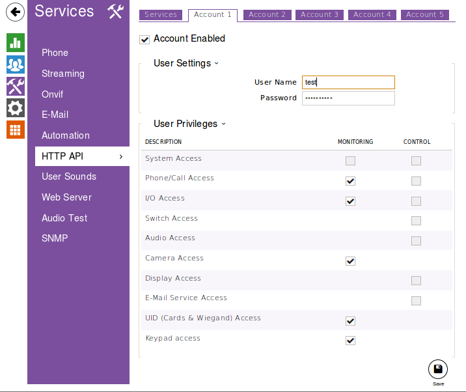Switch to the Account 3 tab

(x=320, y=14)
